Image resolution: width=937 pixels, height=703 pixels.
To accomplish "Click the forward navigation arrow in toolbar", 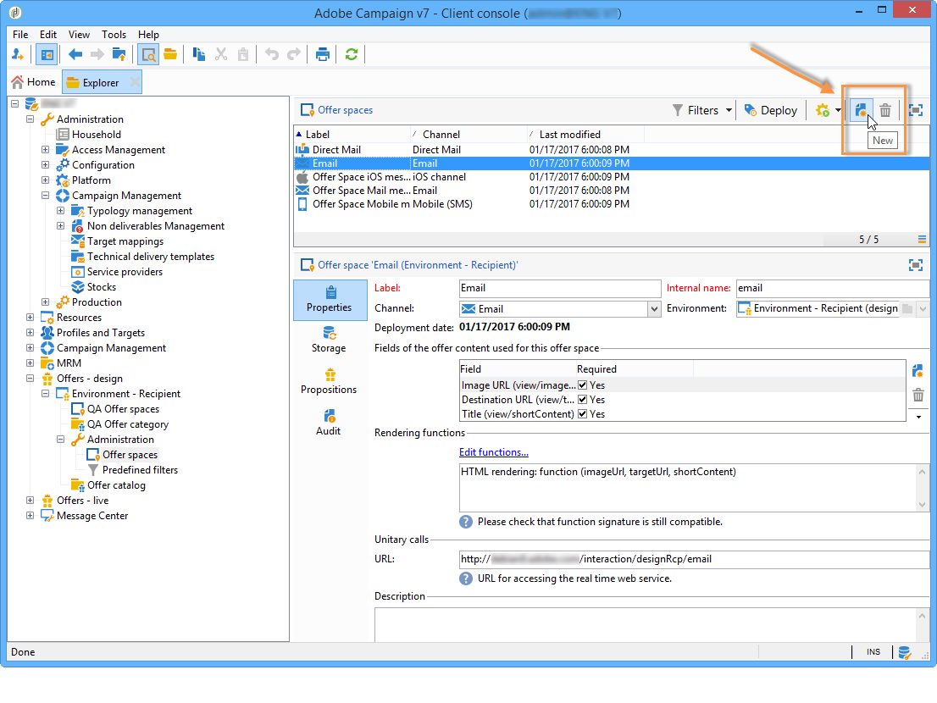I will click(x=97, y=55).
